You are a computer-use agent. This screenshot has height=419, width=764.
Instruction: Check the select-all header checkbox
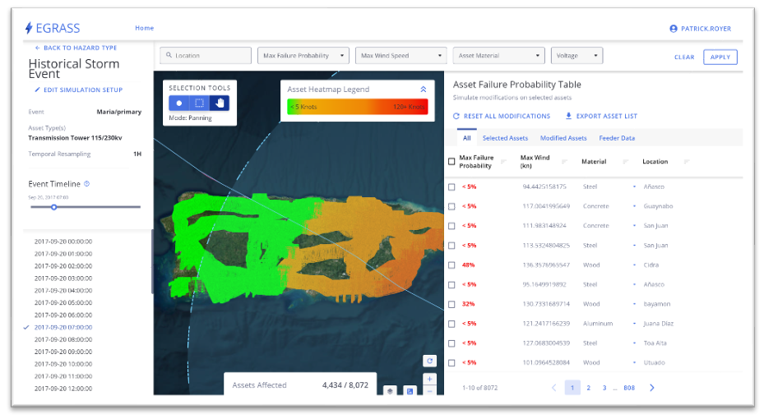pyautogui.click(x=451, y=161)
